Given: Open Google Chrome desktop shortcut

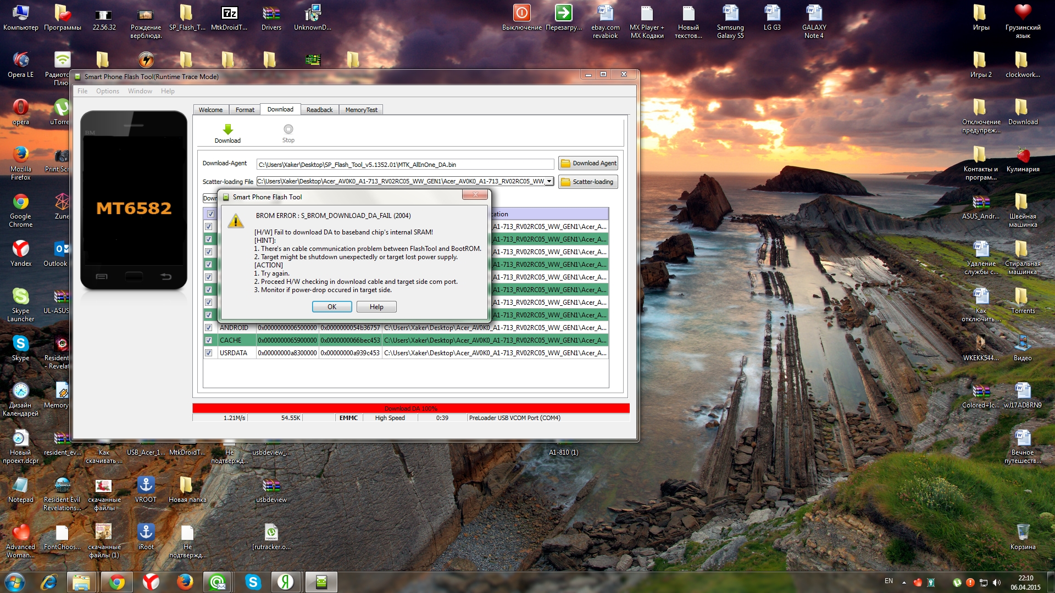Looking at the screenshot, I should [21, 203].
